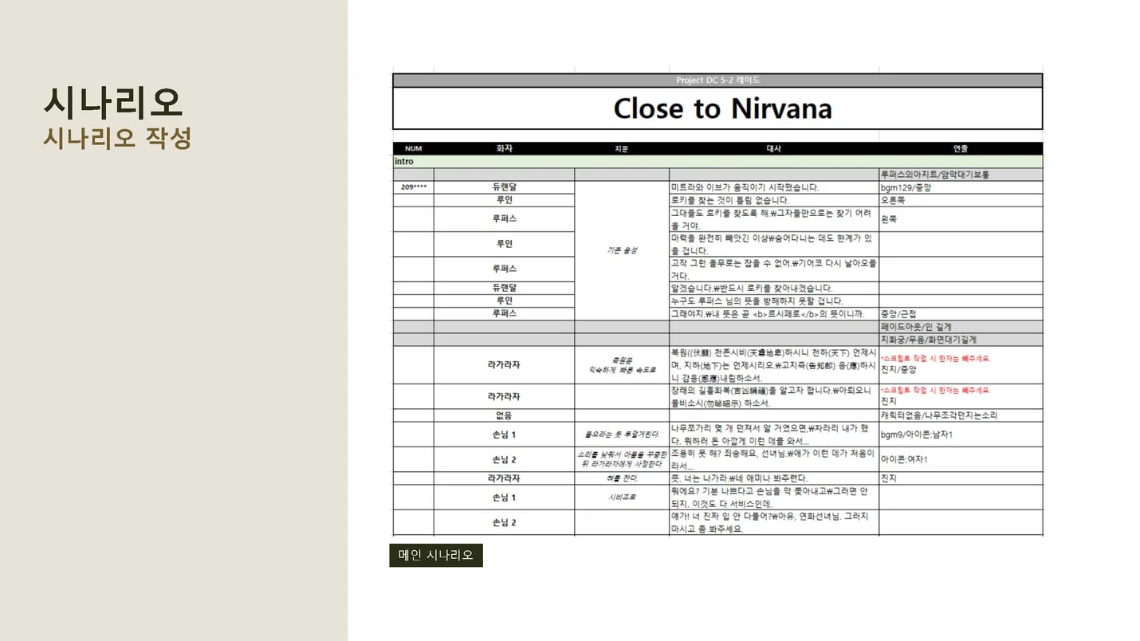Click '손님 1' in the '시비조로' row
The height and width of the screenshot is (641, 1140).
click(504, 497)
